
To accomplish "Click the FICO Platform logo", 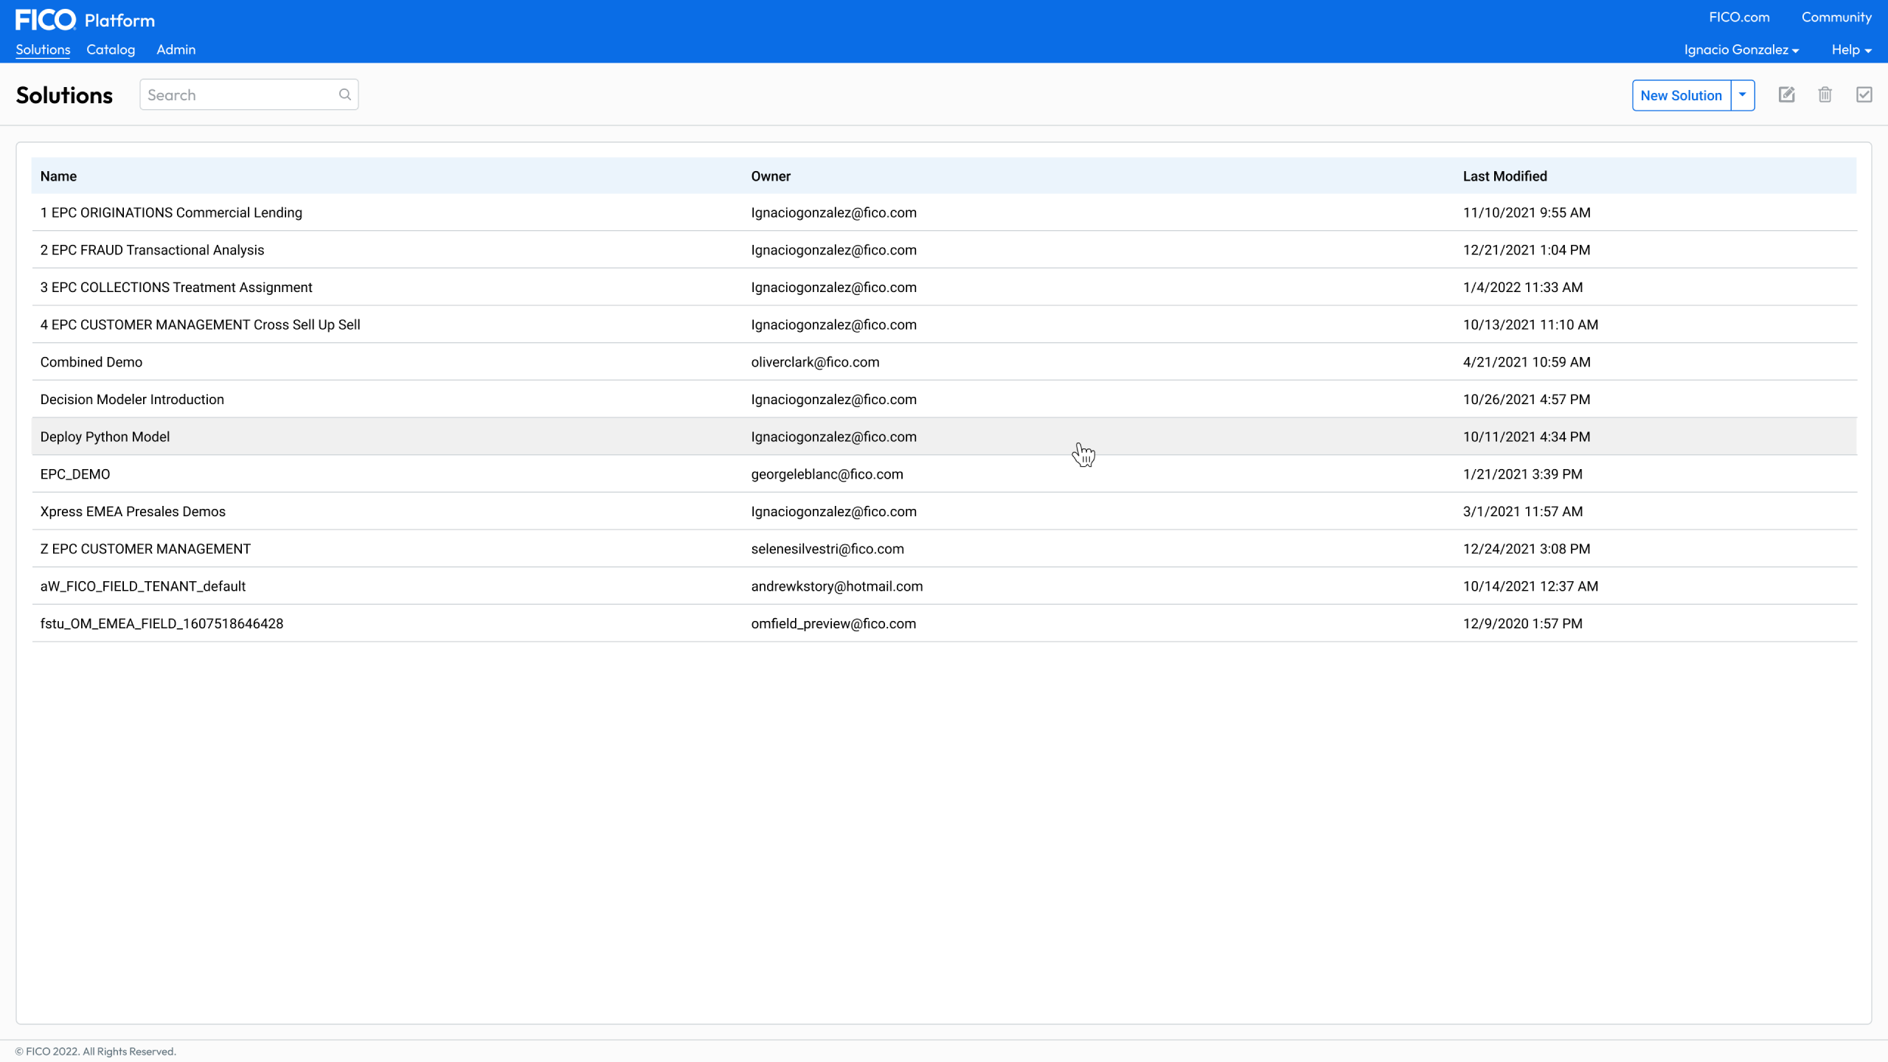I will tap(85, 20).
